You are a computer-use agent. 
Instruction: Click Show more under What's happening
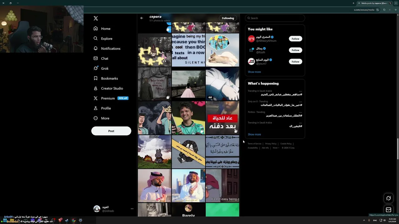pos(254,134)
